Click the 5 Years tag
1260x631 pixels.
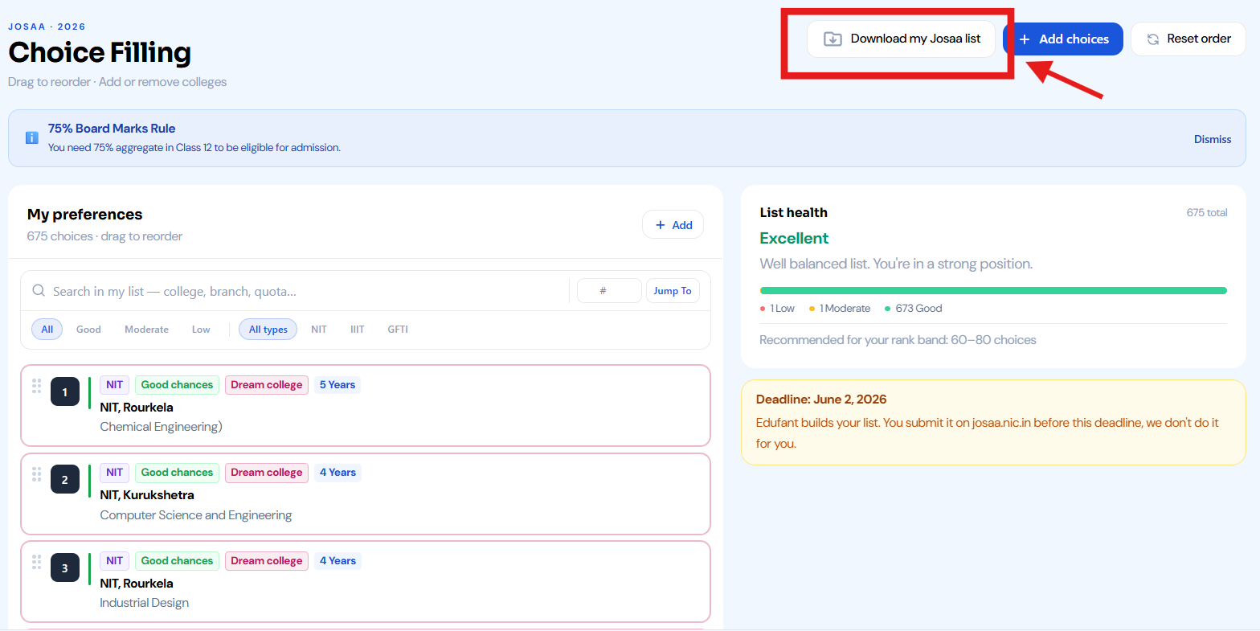coord(337,385)
